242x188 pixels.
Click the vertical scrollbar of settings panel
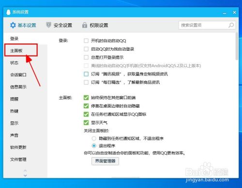click(237, 46)
